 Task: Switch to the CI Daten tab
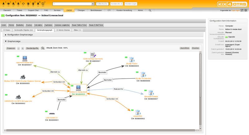pos(7,30)
